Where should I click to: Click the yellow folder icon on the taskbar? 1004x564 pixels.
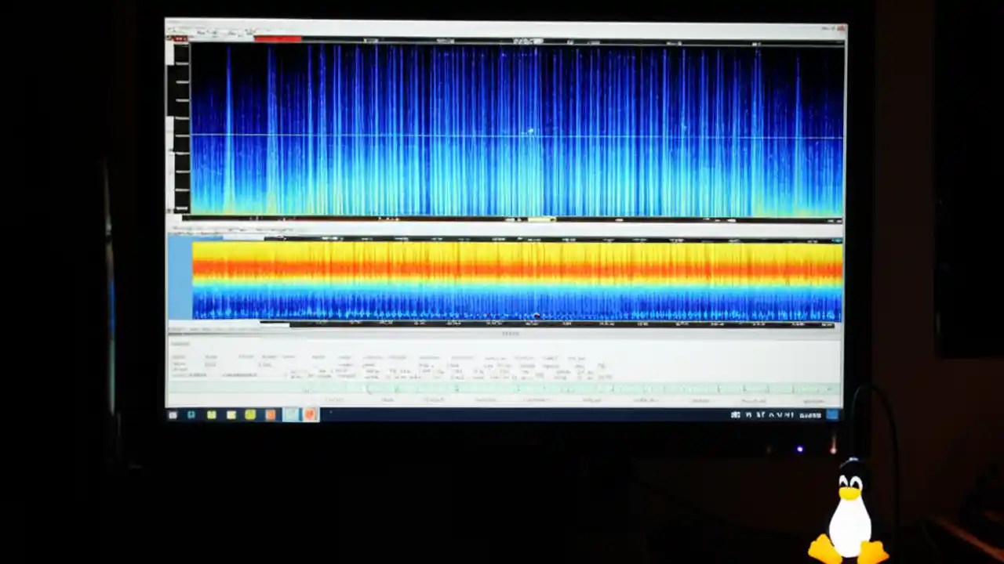click(231, 415)
